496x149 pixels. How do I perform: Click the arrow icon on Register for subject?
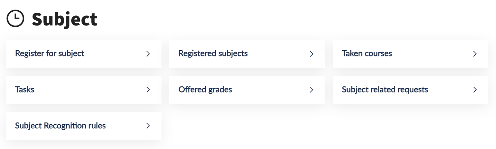[x=148, y=54]
